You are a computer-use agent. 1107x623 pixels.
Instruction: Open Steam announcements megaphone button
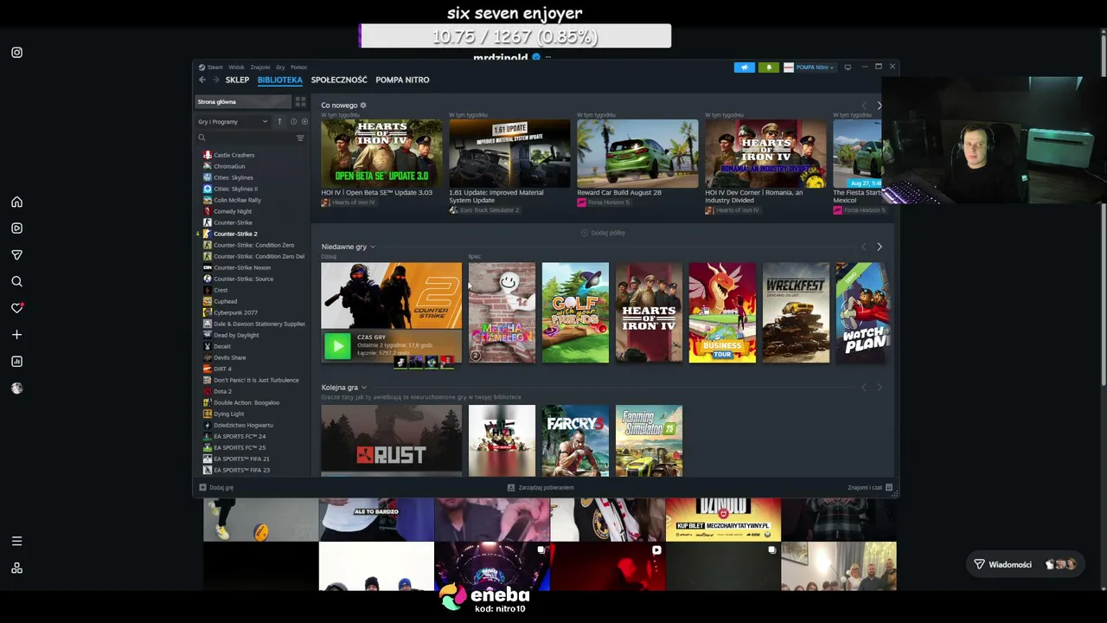click(744, 67)
